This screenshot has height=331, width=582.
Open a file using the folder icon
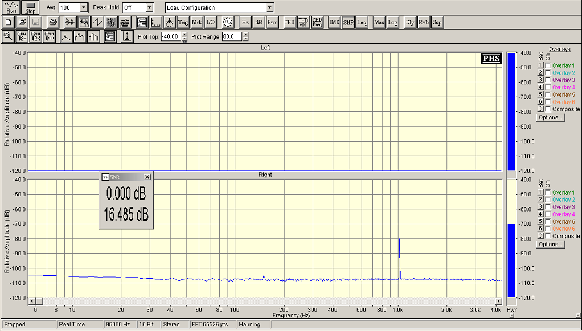pos(23,22)
